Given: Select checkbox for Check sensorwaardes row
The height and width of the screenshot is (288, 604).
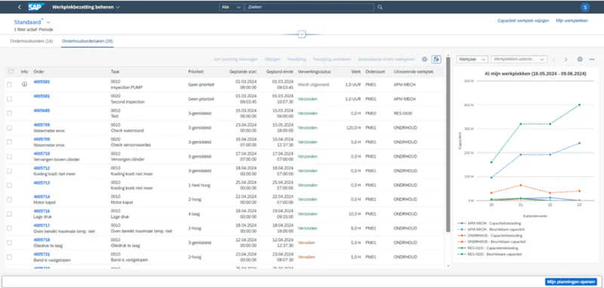Looking at the screenshot, I should (x=9, y=142).
